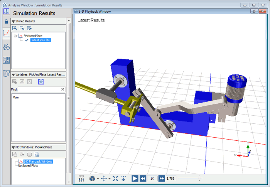Viewport: 270px width, 187px height.
Task: Open the lock tab in left sidebar
Action: pos(6,22)
